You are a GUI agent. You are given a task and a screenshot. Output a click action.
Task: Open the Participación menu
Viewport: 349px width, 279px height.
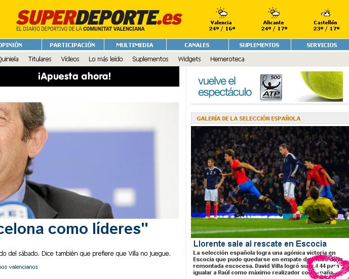click(72, 45)
